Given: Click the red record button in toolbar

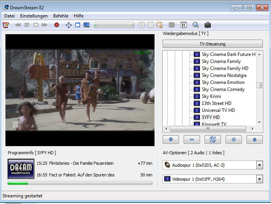Looking at the screenshot, I should 57,25.
